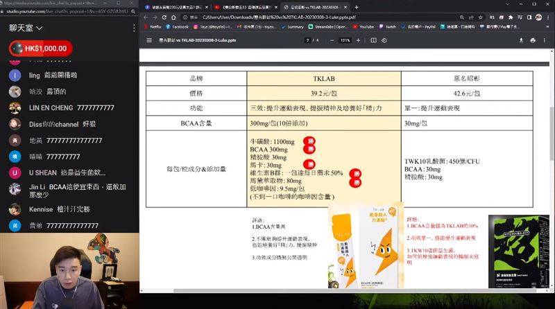Open the YouTube bookmark

click(x=363, y=26)
